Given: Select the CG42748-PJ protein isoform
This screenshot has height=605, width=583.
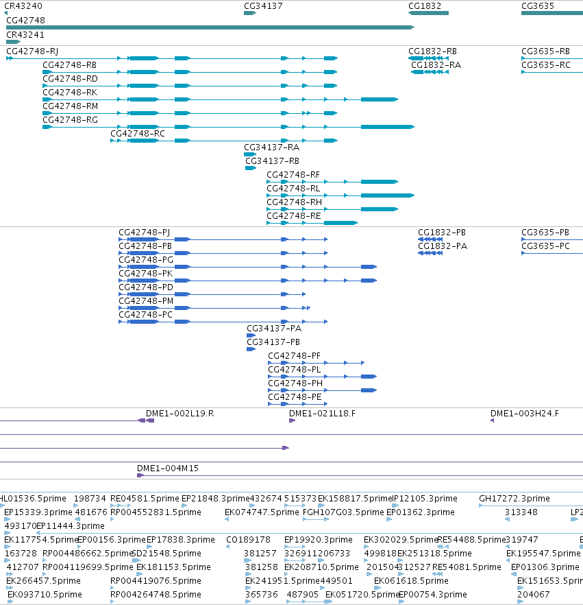Looking at the screenshot, I should click(223, 239).
